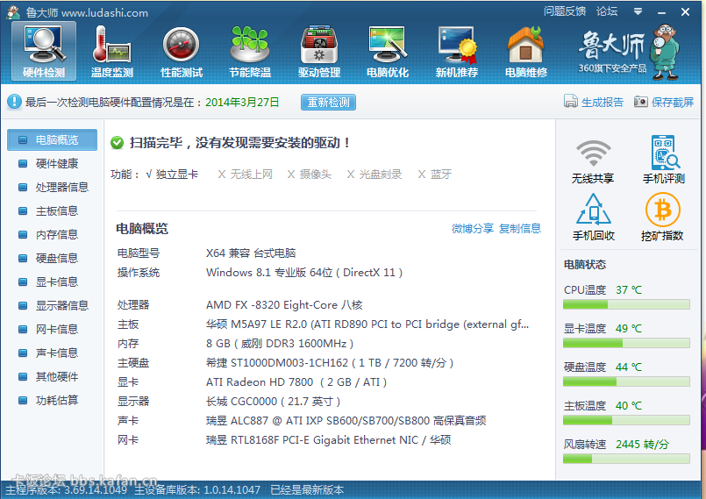Select 电脑概览 in the sidebar
The width and height of the screenshot is (706, 499).
pyautogui.click(x=53, y=140)
